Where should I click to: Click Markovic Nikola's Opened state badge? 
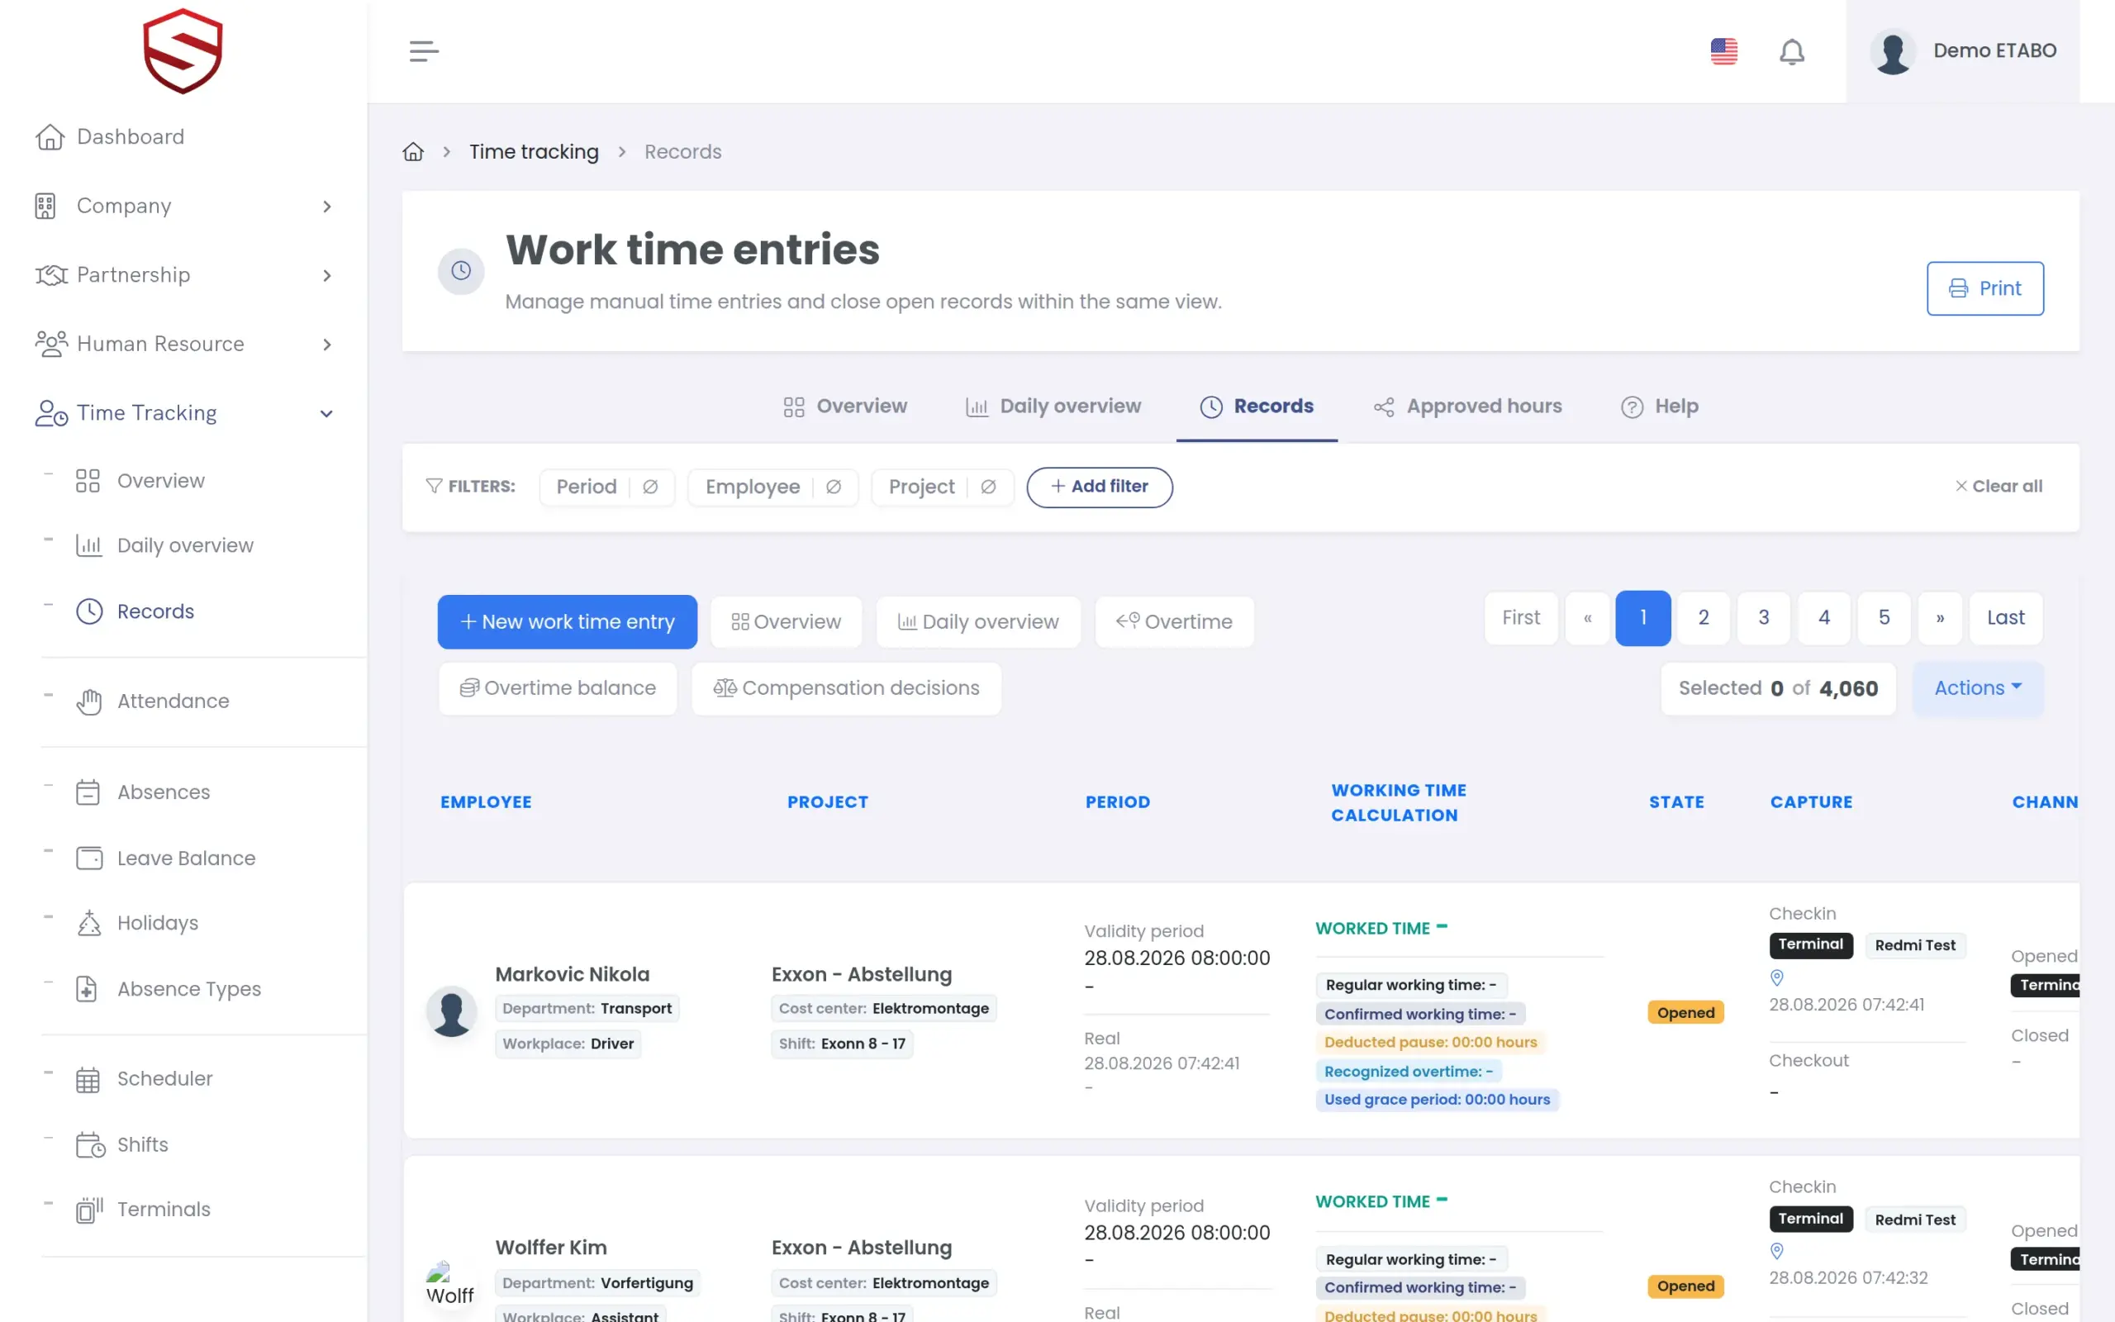(1685, 1012)
